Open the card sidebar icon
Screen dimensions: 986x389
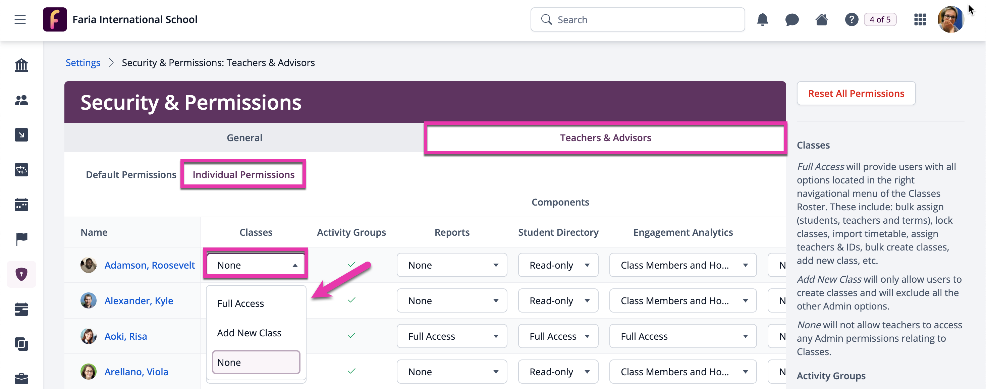[21, 309]
